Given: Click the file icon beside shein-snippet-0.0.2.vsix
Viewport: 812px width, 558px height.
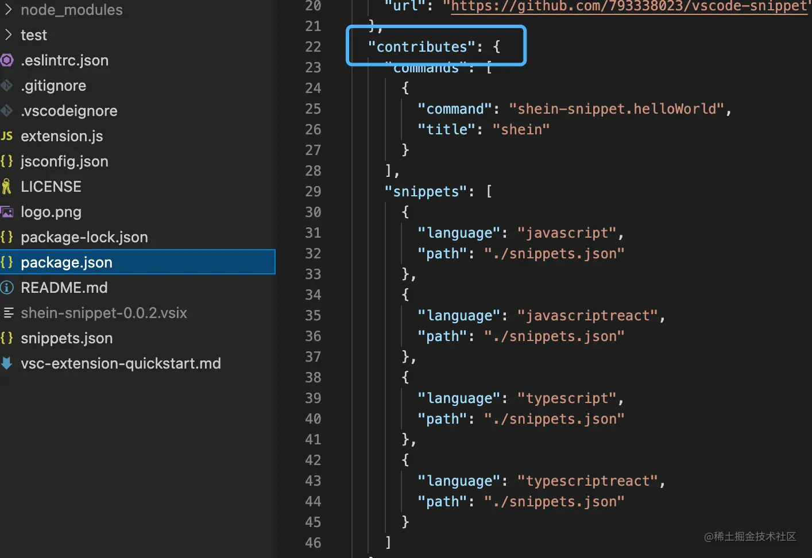Looking at the screenshot, I should coord(8,312).
